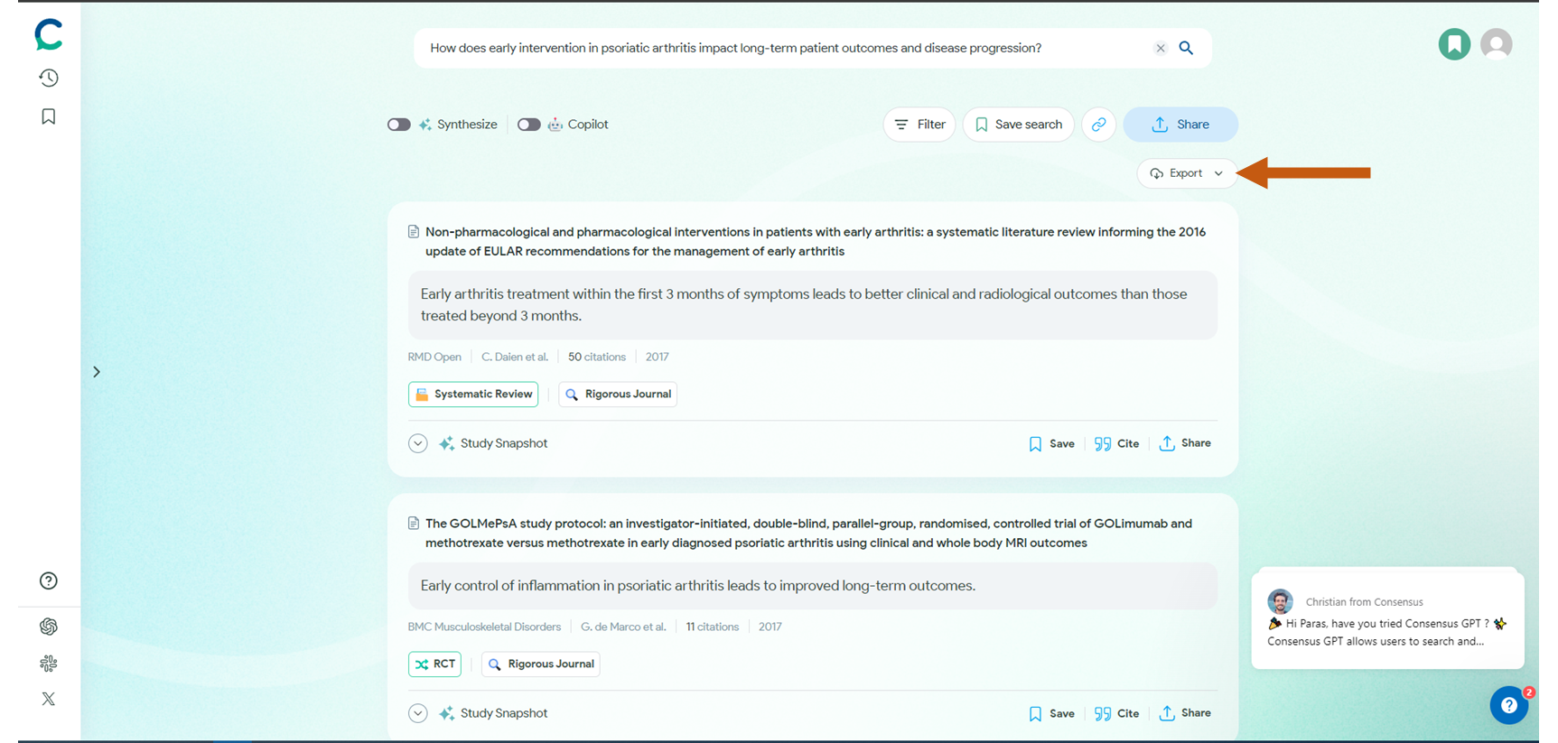1558x743 pixels.
Task: Save the EULAR early arthritis paper
Action: click(x=1051, y=443)
